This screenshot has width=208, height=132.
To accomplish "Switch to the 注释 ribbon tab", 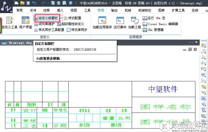I will pos(46,10).
